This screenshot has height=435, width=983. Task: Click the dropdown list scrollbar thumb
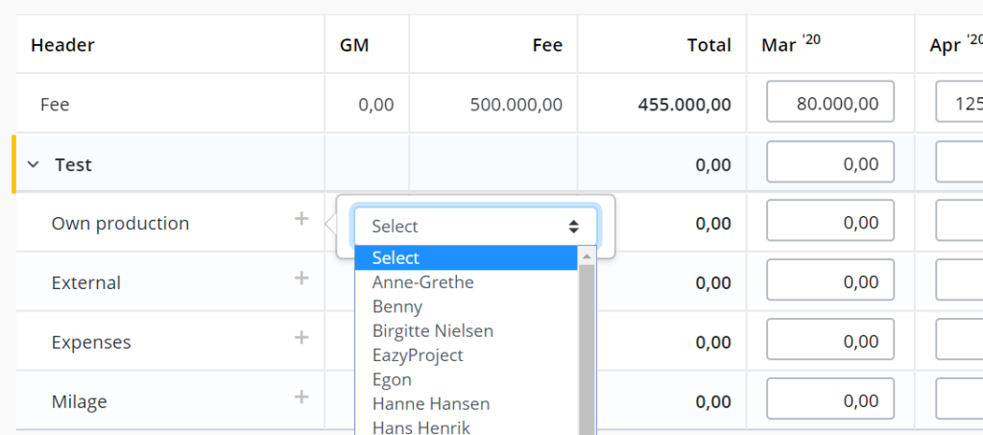coord(587,350)
